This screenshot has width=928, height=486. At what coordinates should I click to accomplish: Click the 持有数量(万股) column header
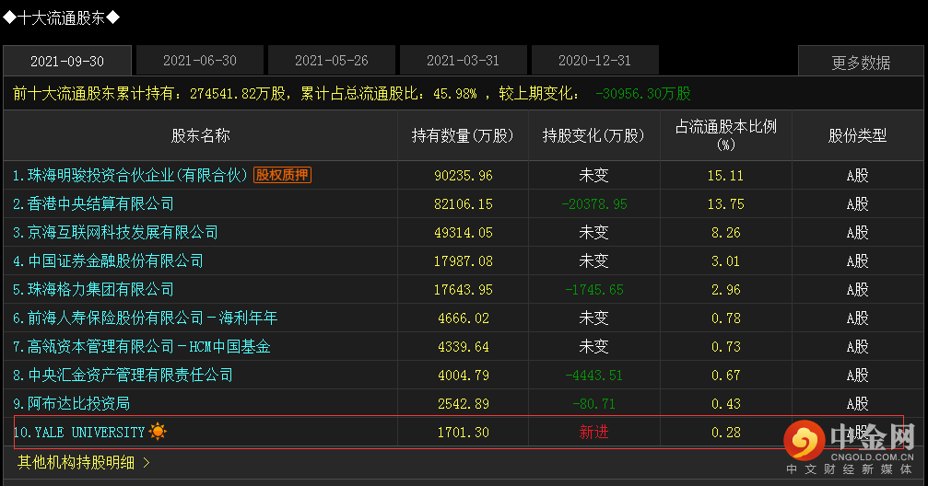[x=463, y=135]
